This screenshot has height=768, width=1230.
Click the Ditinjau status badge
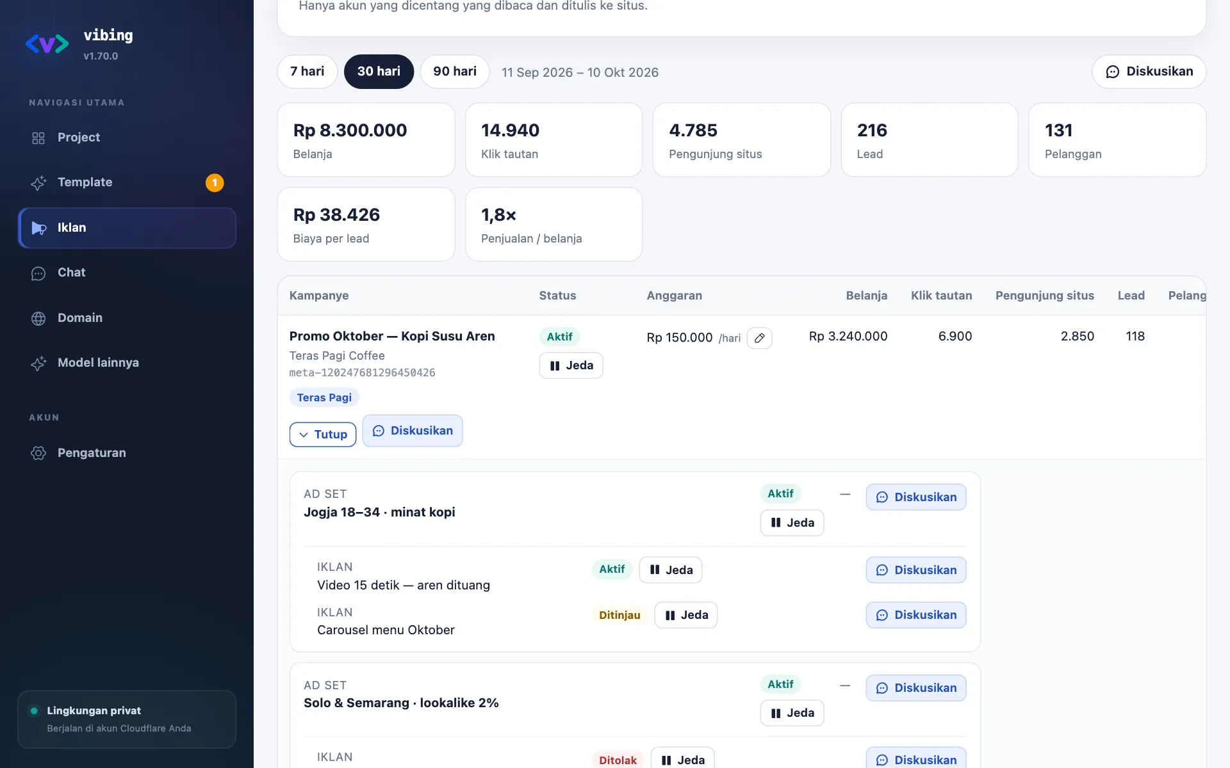tap(619, 615)
